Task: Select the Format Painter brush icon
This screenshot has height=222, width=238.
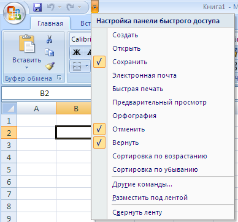Action: (x=50, y=66)
